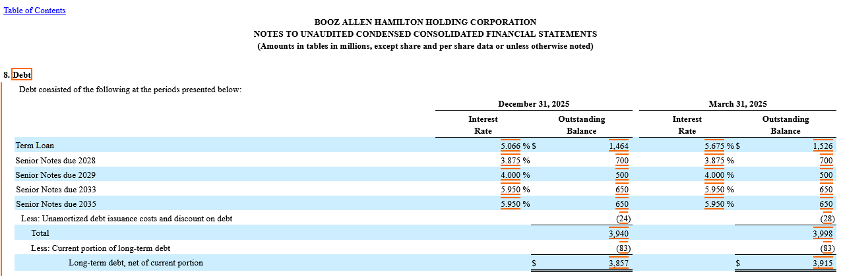Click March 2025 balance 650 for 2033 notes
841x276 pixels.
(x=826, y=189)
